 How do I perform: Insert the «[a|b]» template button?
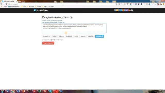76,36
